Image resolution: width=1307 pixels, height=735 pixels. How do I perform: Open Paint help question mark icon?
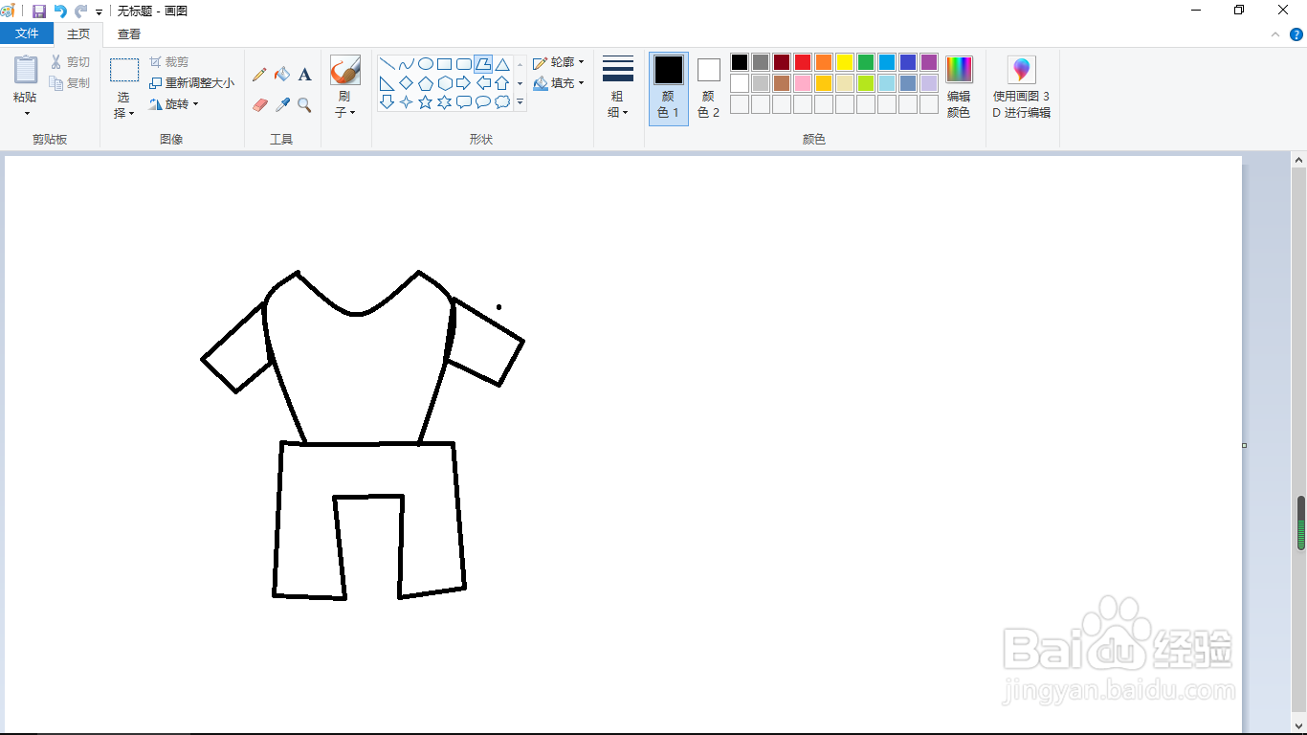tap(1296, 34)
